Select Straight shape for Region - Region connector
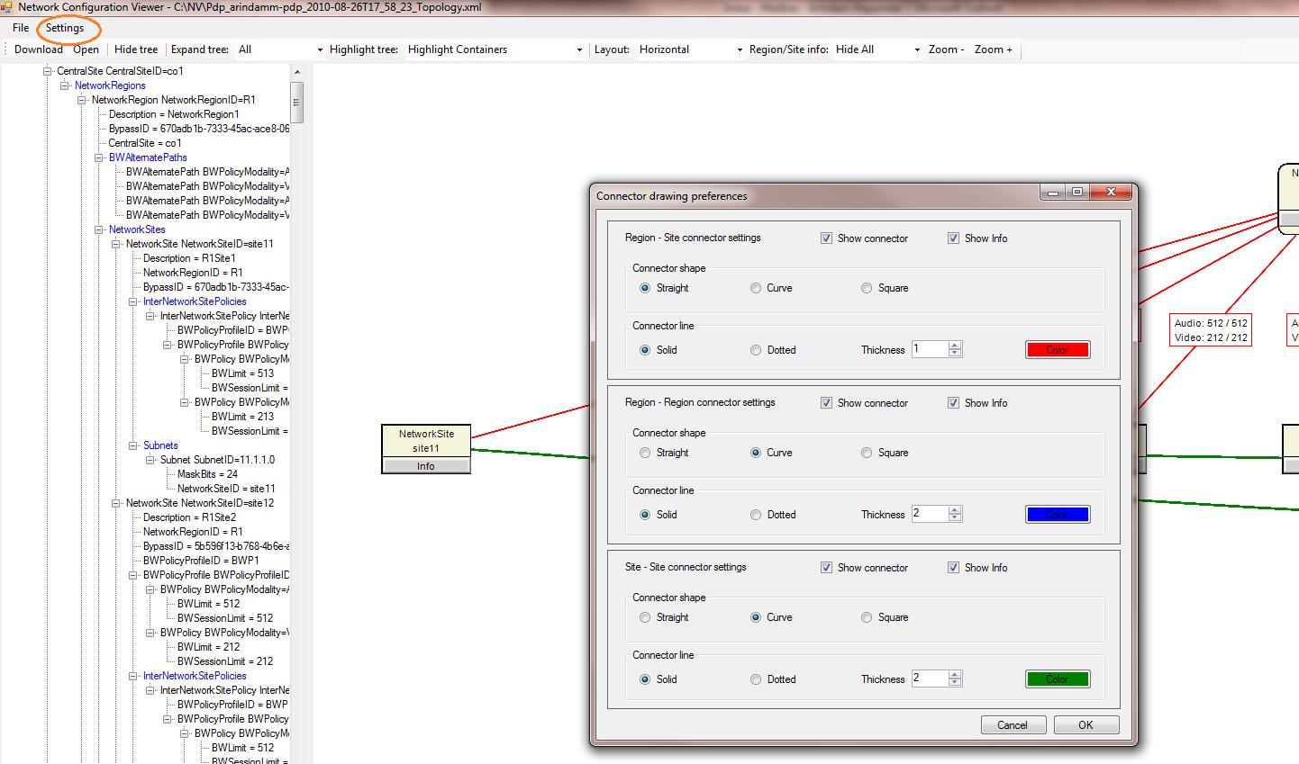This screenshot has height=764, width=1299. [x=645, y=453]
